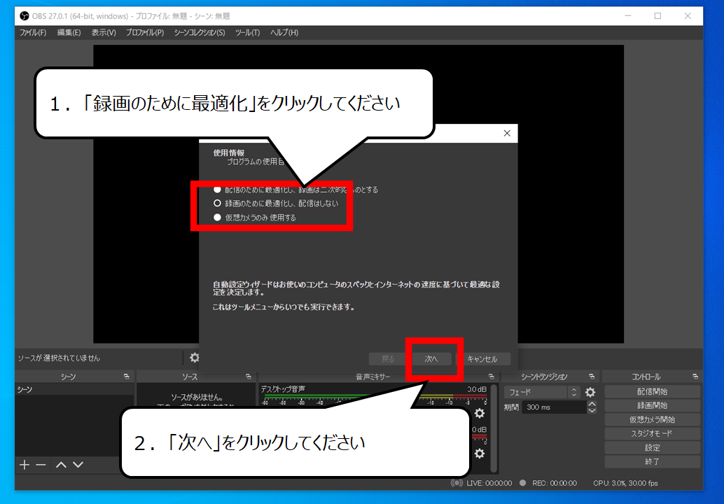
Task: Open the シーンコレクション(S) menu
Action: pyautogui.click(x=200, y=33)
